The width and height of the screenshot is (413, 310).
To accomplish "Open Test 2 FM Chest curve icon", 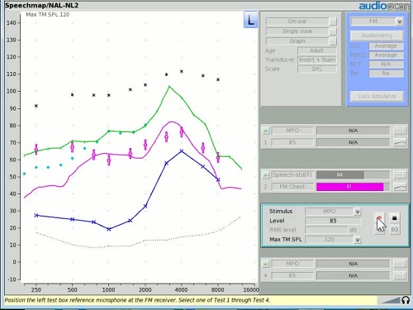I will coord(400,187).
